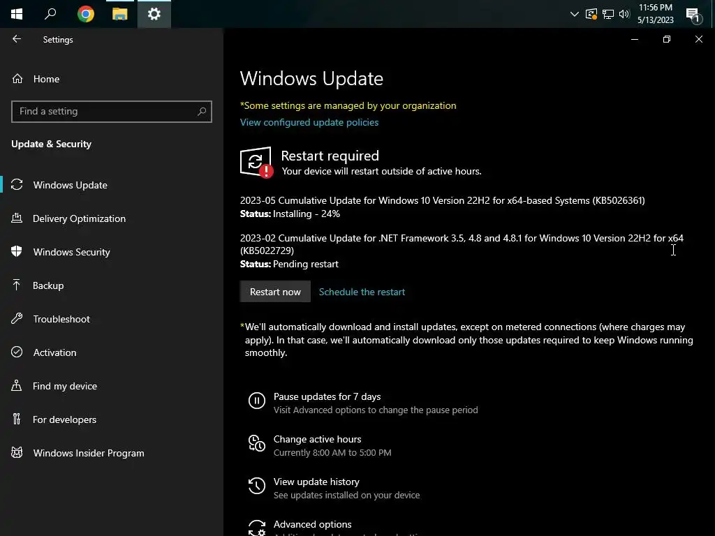Open For developers settings
Image resolution: width=715 pixels, height=536 pixels.
[x=64, y=419]
